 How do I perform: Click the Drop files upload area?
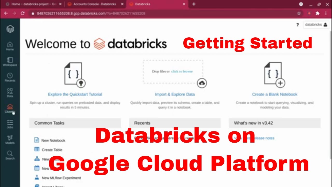pos(173,72)
